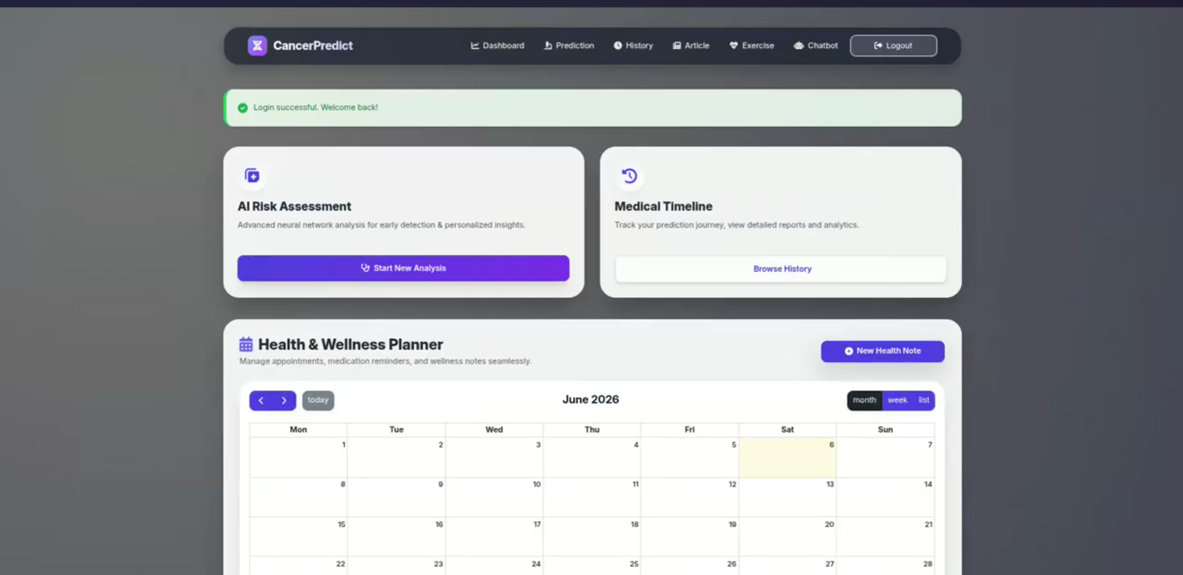
Task: Open the Prediction page
Action: tap(569, 45)
